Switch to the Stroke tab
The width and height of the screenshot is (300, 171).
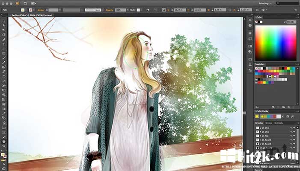[269, 123]
